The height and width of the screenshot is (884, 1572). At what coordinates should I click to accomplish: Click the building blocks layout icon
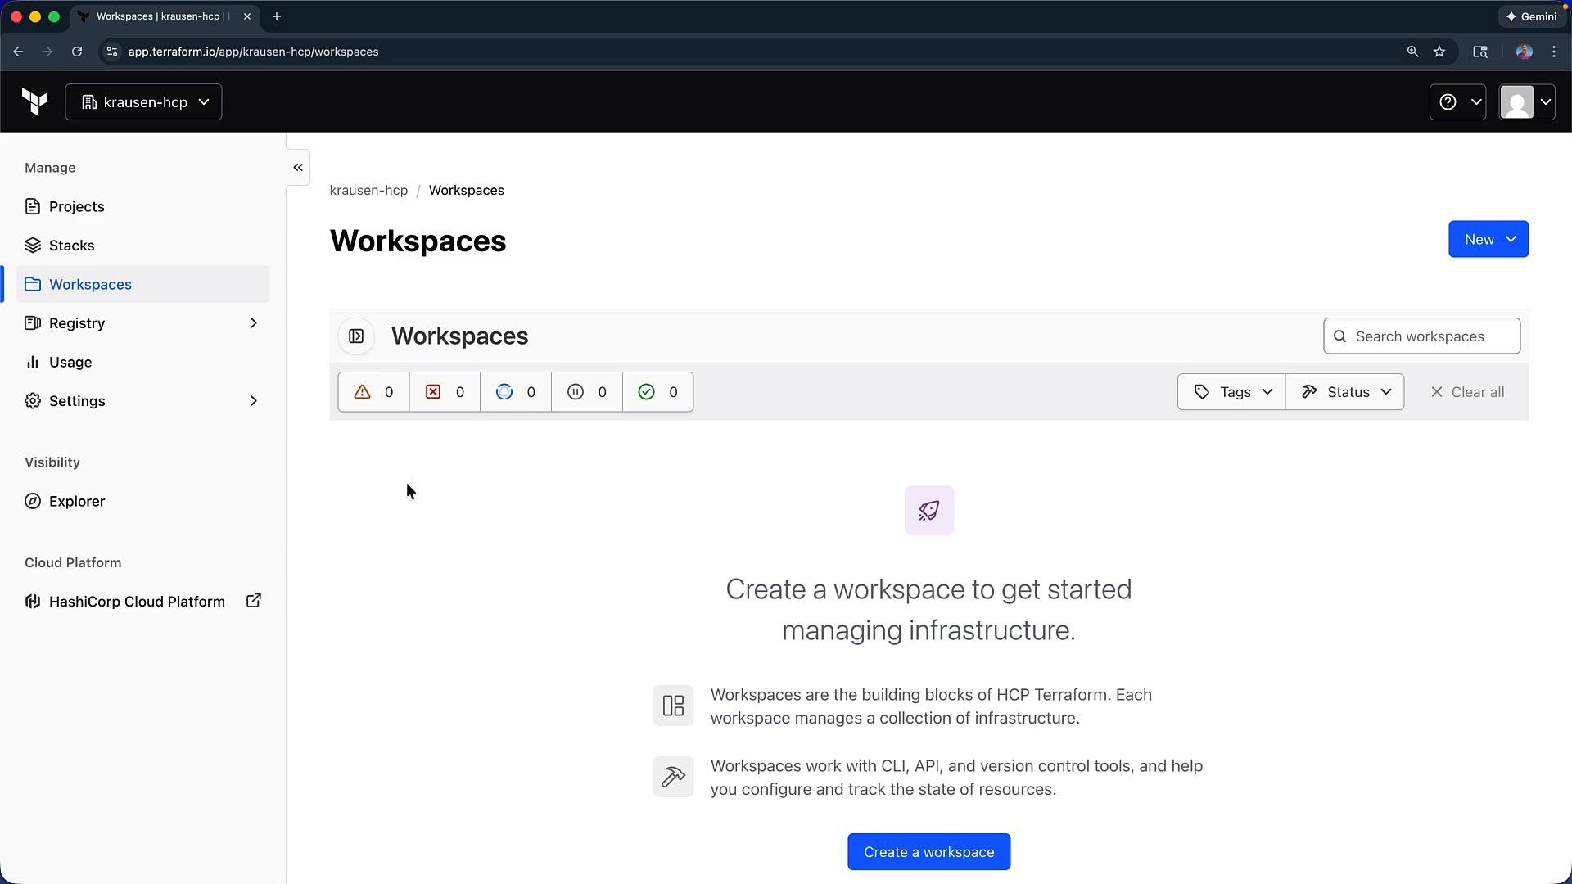[673, 706]
